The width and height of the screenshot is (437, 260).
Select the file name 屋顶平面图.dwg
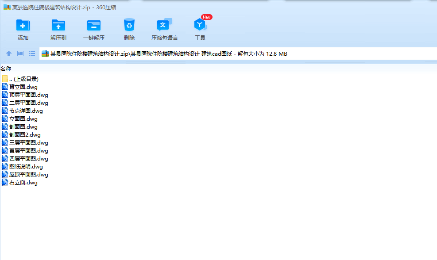point(29,175)
